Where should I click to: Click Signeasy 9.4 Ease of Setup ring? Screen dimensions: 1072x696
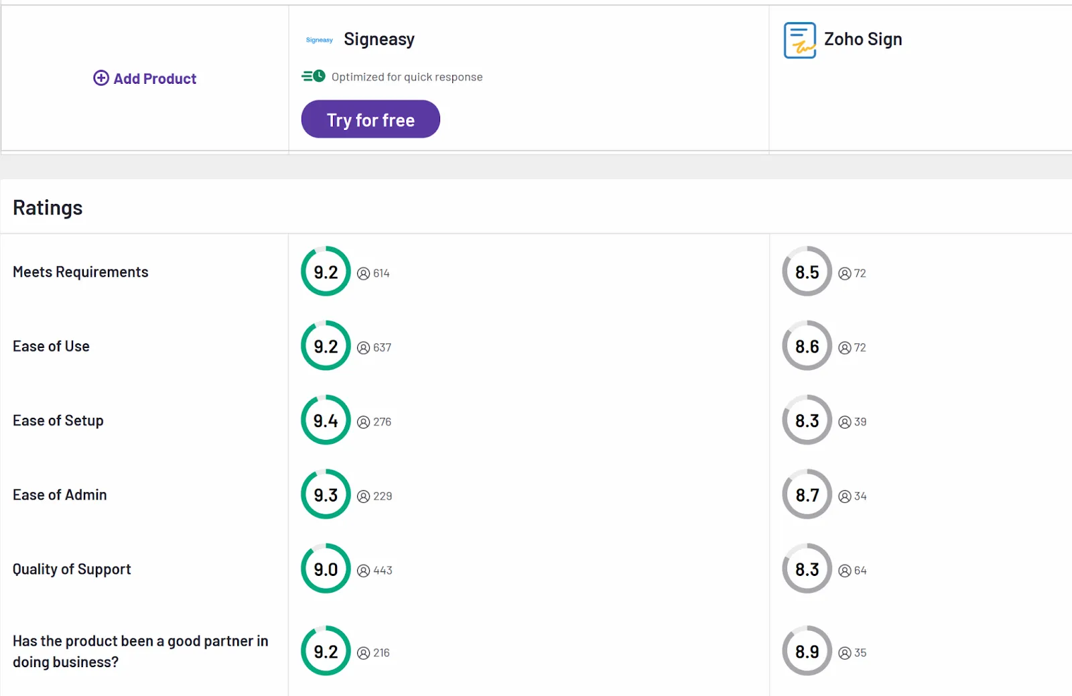(x=326, y=420)
